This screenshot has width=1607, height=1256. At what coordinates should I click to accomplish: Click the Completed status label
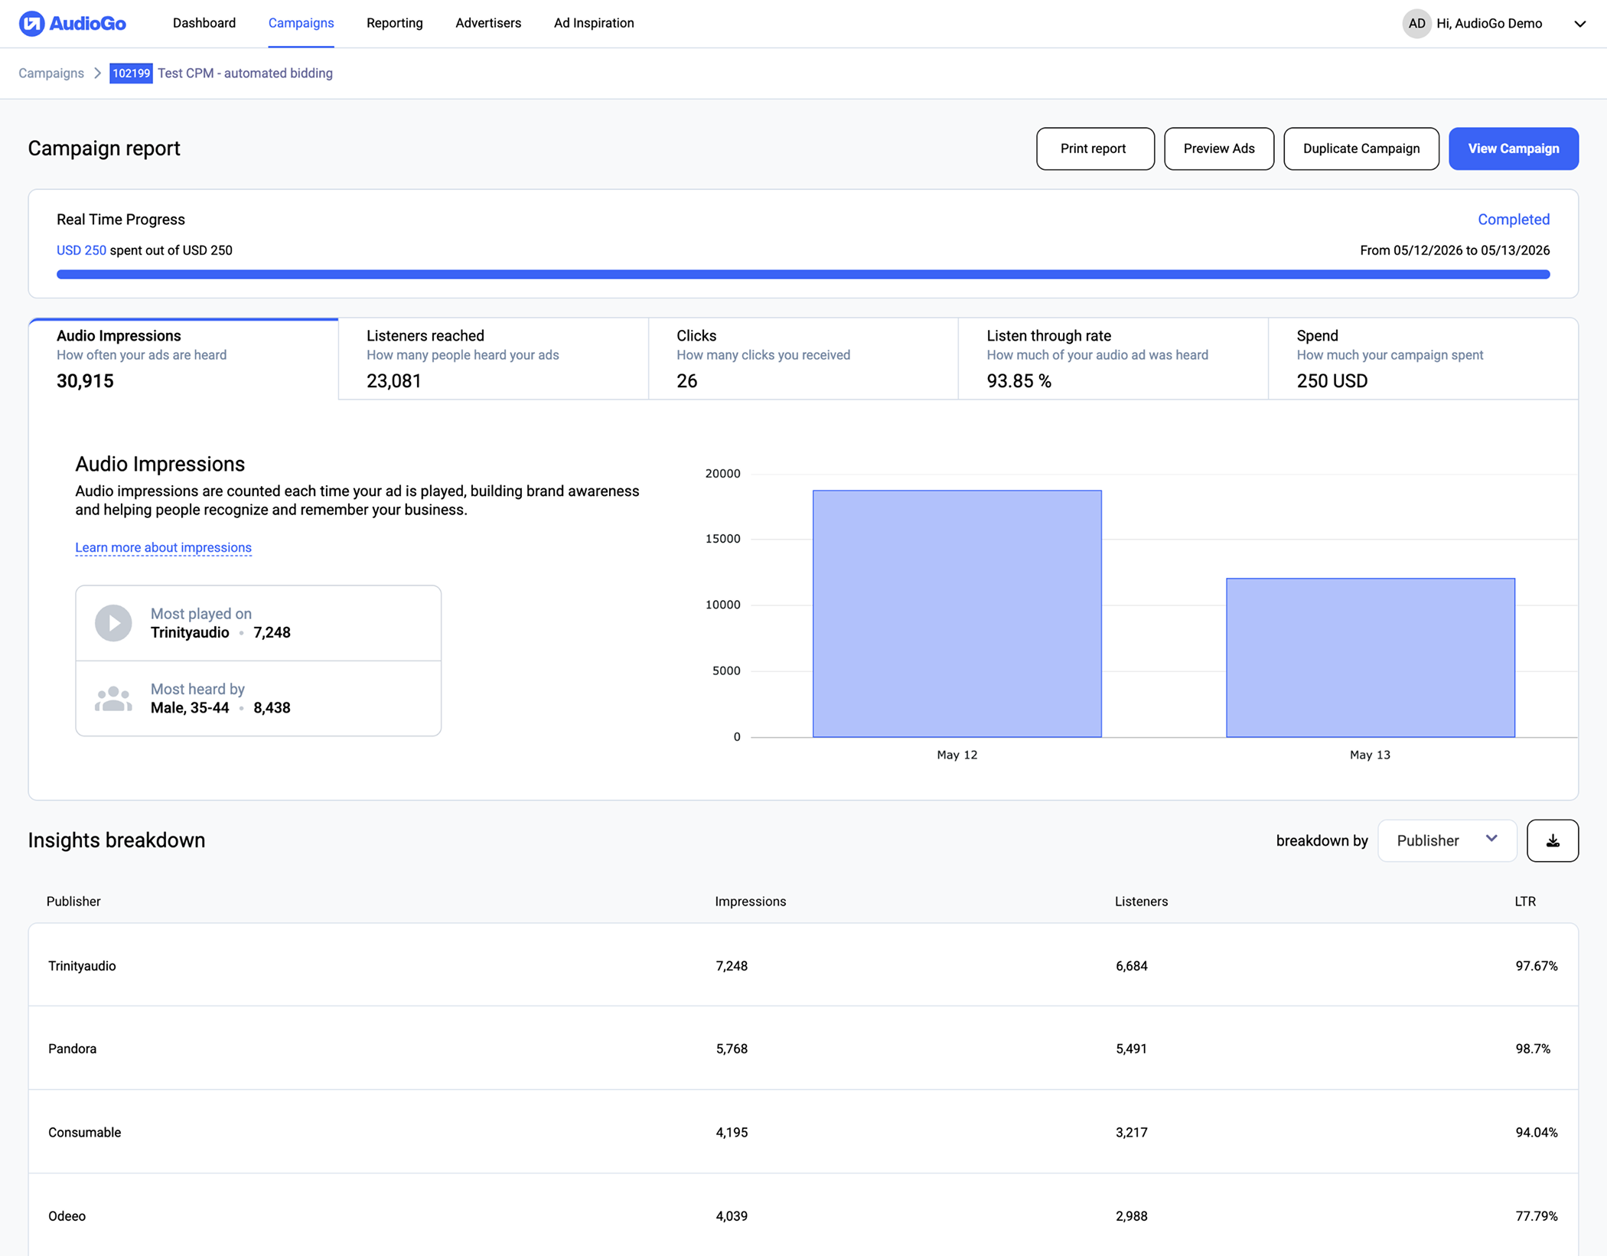[x=1514, y=220]
